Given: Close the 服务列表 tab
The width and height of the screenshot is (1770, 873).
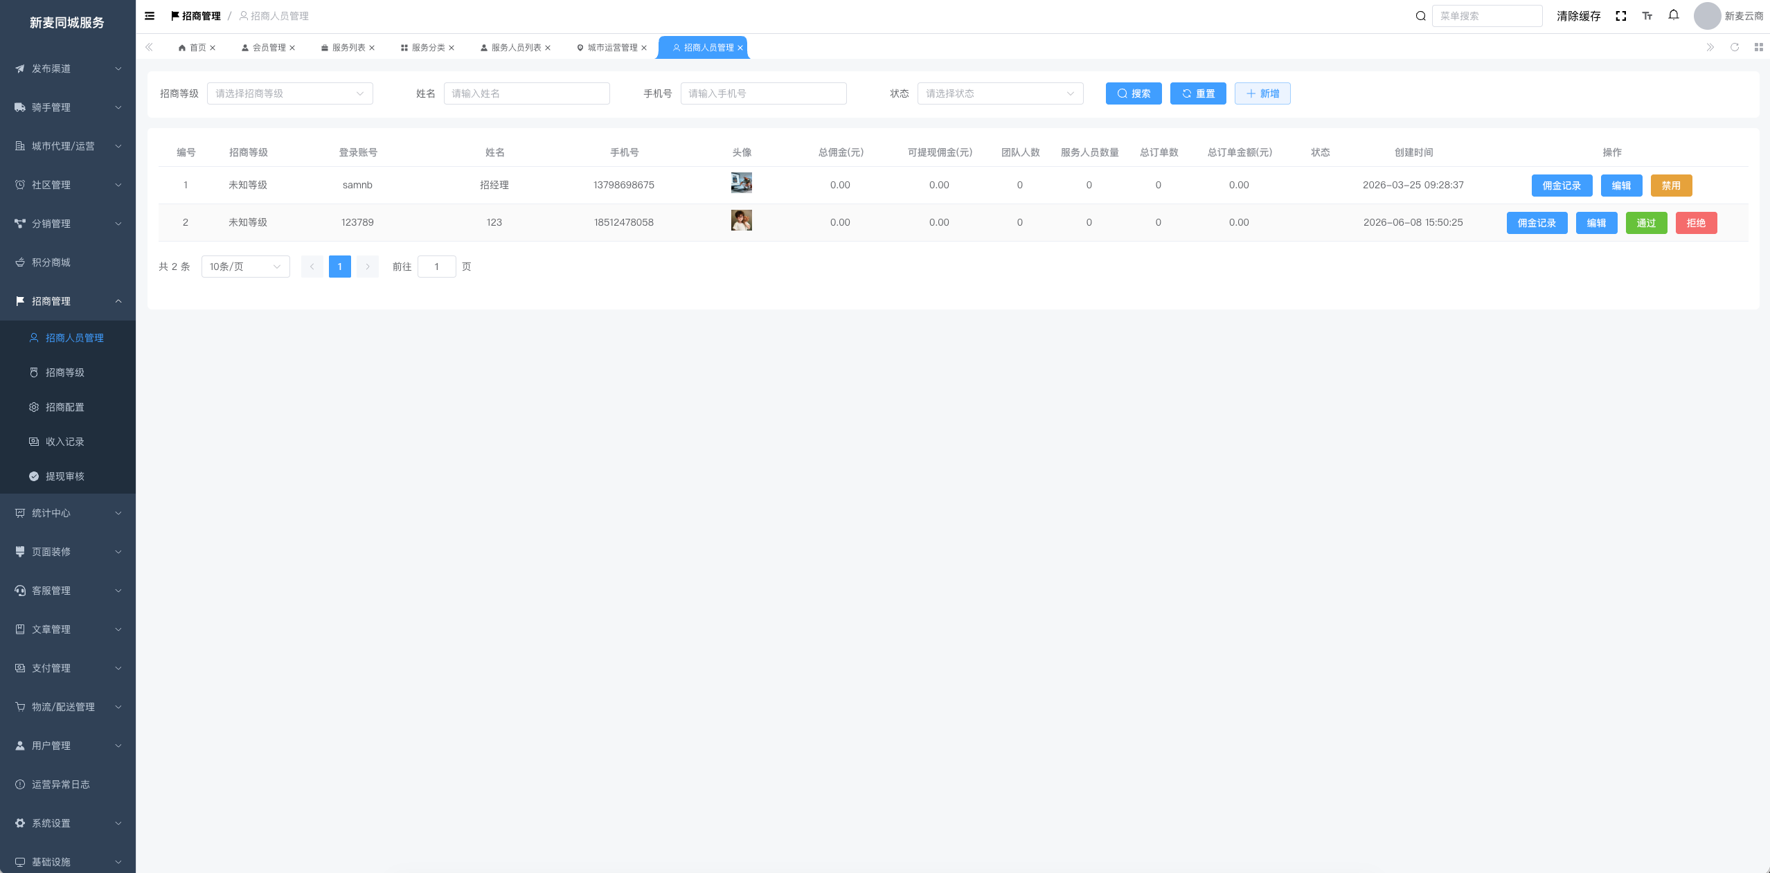Looking at the screenshot, I should pyautogui.click(x=372, y=48).
